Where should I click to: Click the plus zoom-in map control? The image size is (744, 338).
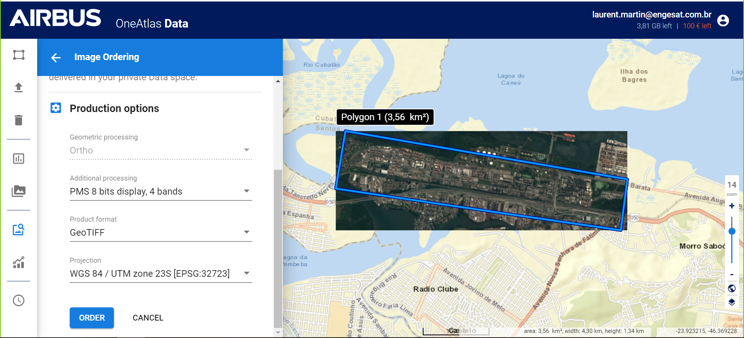pyautogui.click(x=732, y=206)
